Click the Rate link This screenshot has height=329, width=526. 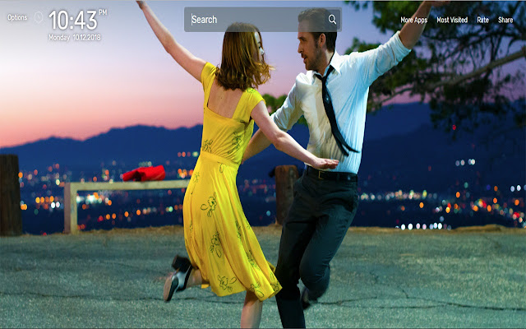click(482, 20)
